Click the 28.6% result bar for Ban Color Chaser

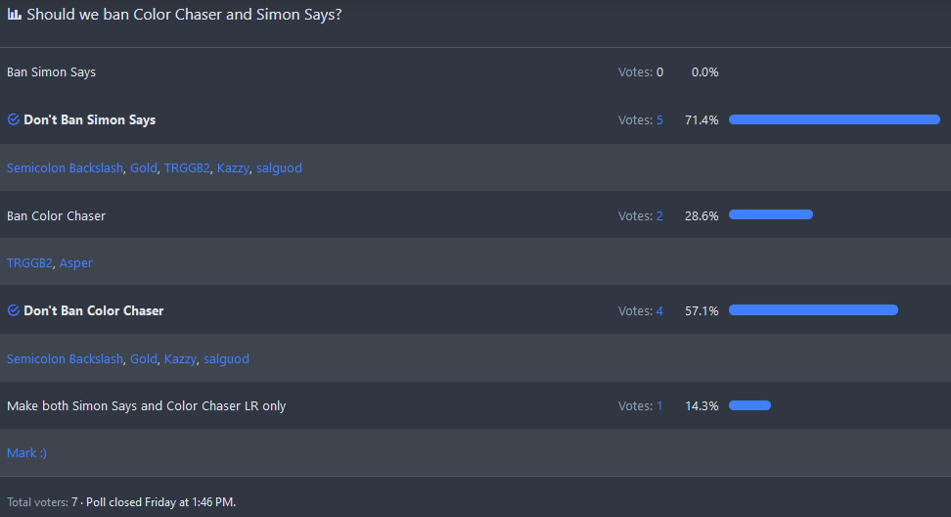(770, 214)
